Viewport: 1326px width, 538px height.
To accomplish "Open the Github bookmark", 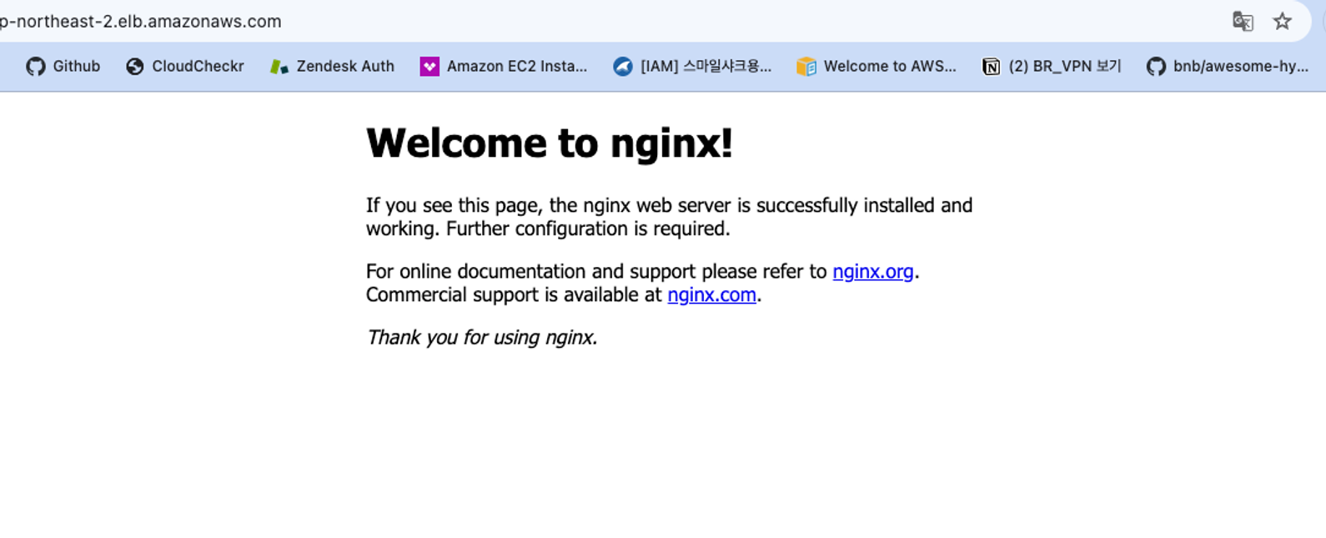I will [x=63, y=67].
